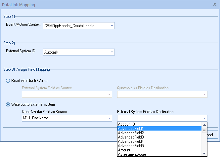Image resolution: width=220 pixels, height=157 pixels.
Task: Select AdvancedField4 from the list
Action: (159, 141)
